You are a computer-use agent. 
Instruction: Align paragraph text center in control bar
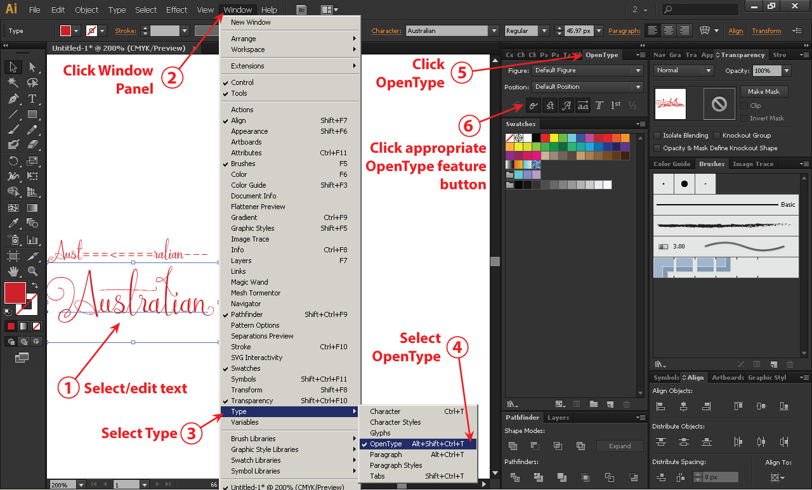point(669,30)
